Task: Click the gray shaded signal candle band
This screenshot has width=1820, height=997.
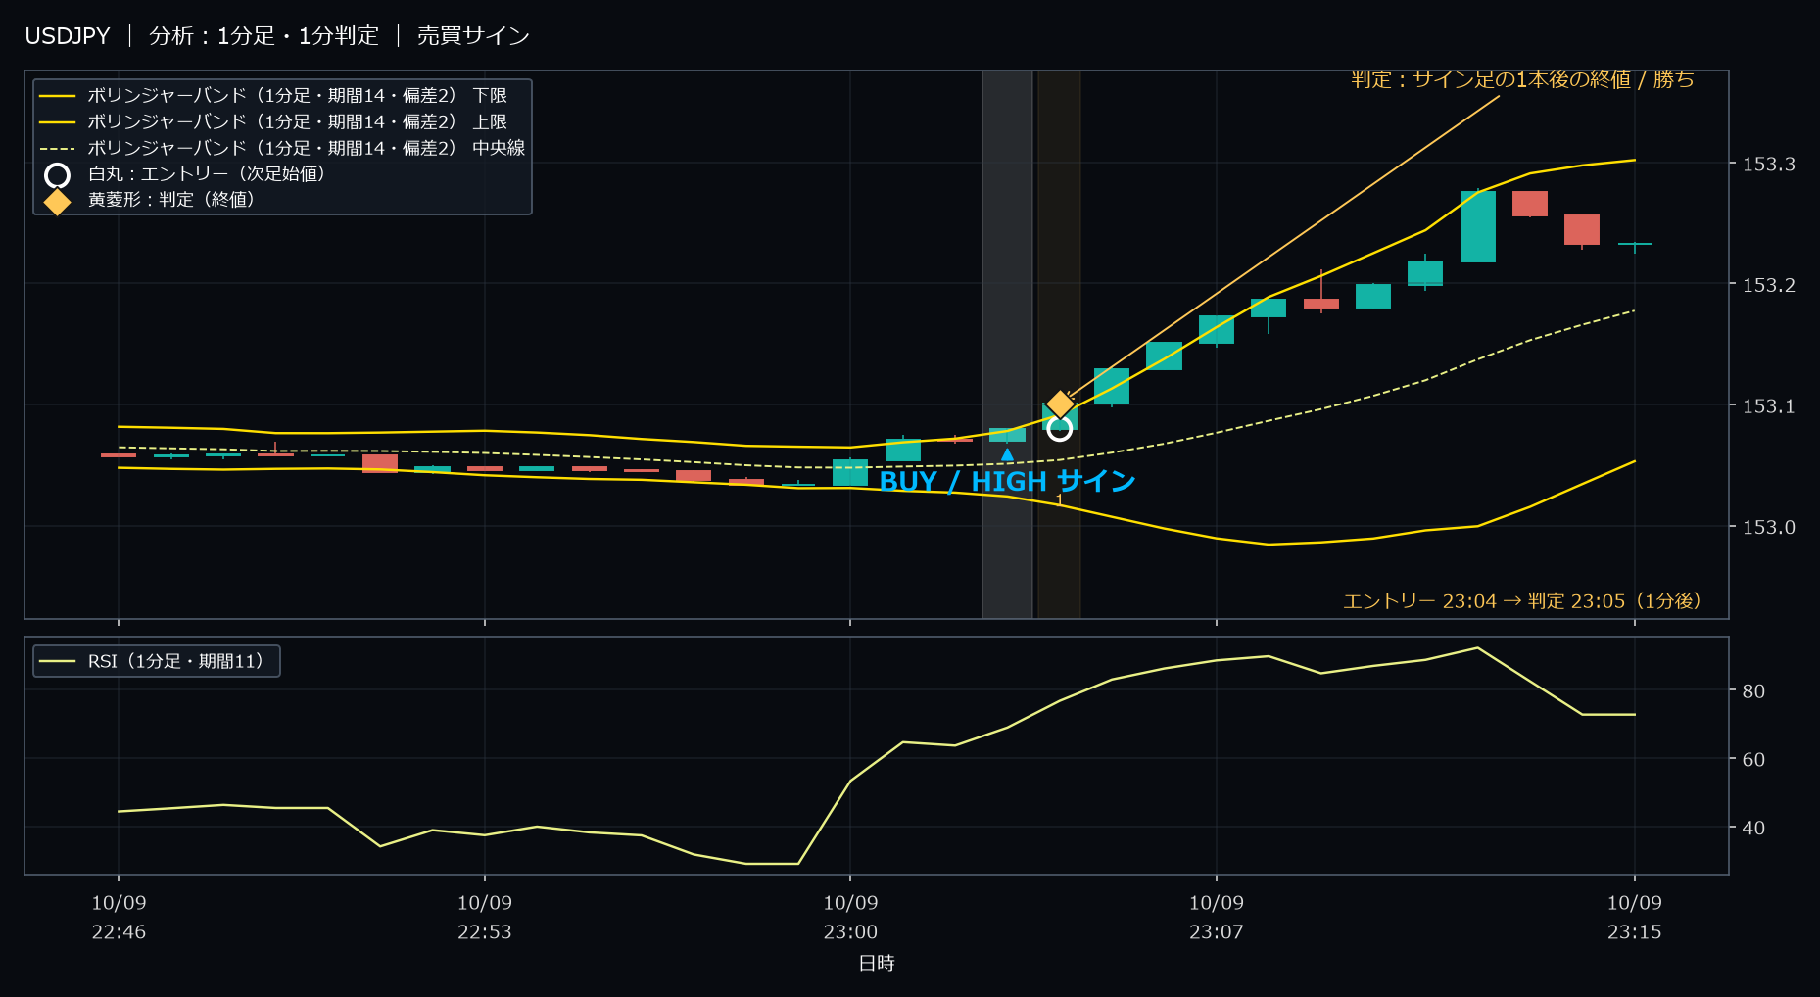Action: point(1007,344)
